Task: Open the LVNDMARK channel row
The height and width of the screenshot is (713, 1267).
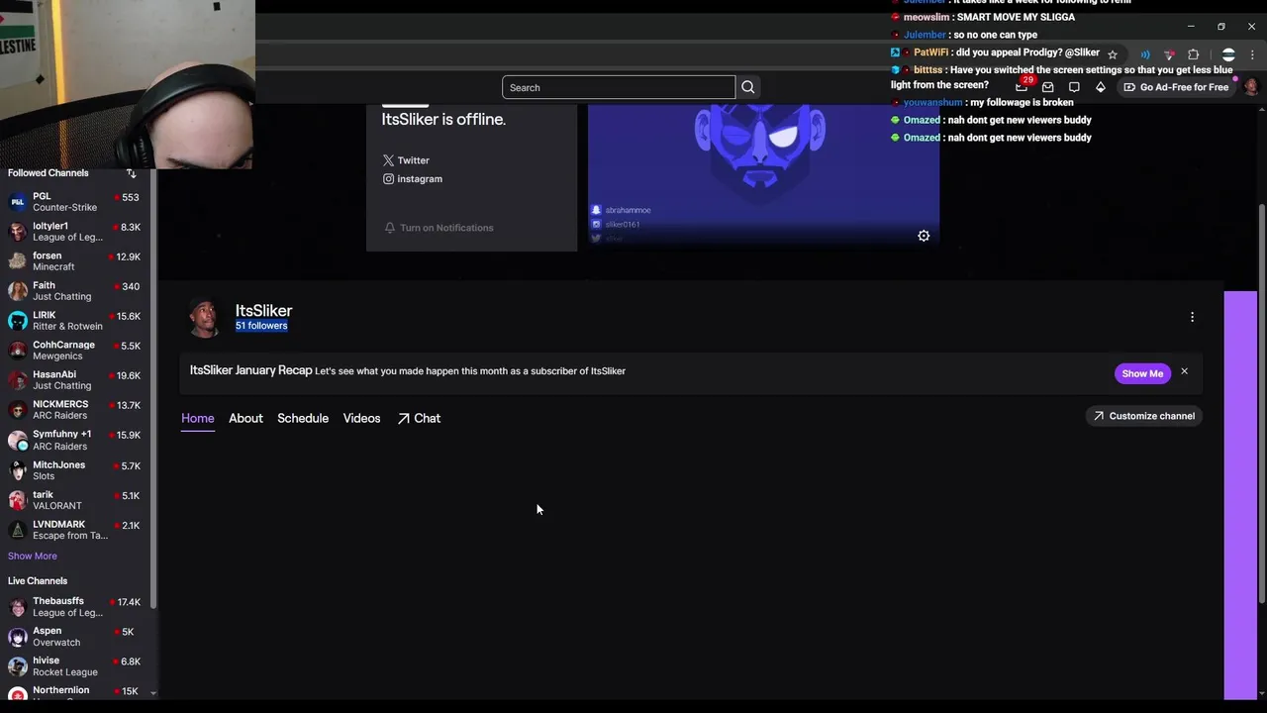Action: (76, 530)
